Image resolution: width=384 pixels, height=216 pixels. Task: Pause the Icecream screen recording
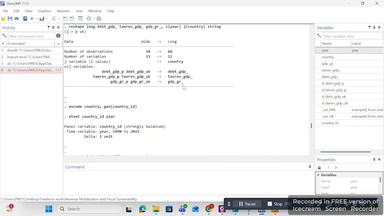pos(247,204)
